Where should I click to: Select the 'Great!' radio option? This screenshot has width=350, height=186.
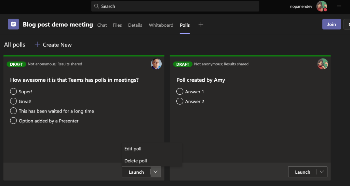(13, 101)
